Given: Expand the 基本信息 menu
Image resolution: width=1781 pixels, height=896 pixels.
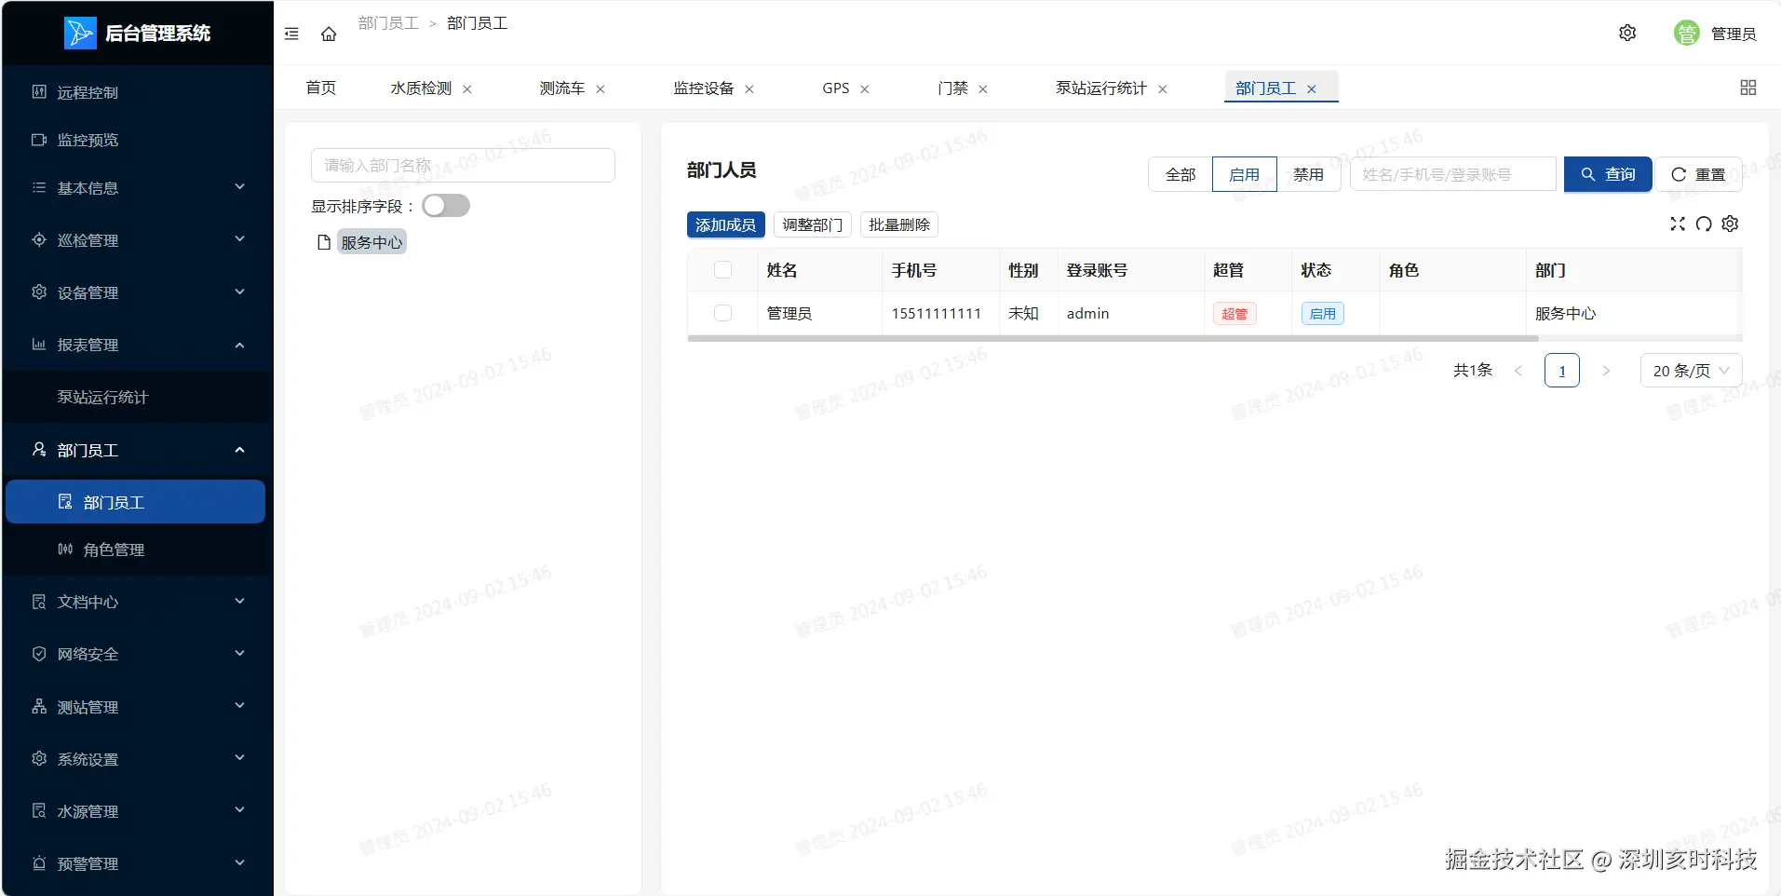Looking at the screenshot, I should [137, 188].
